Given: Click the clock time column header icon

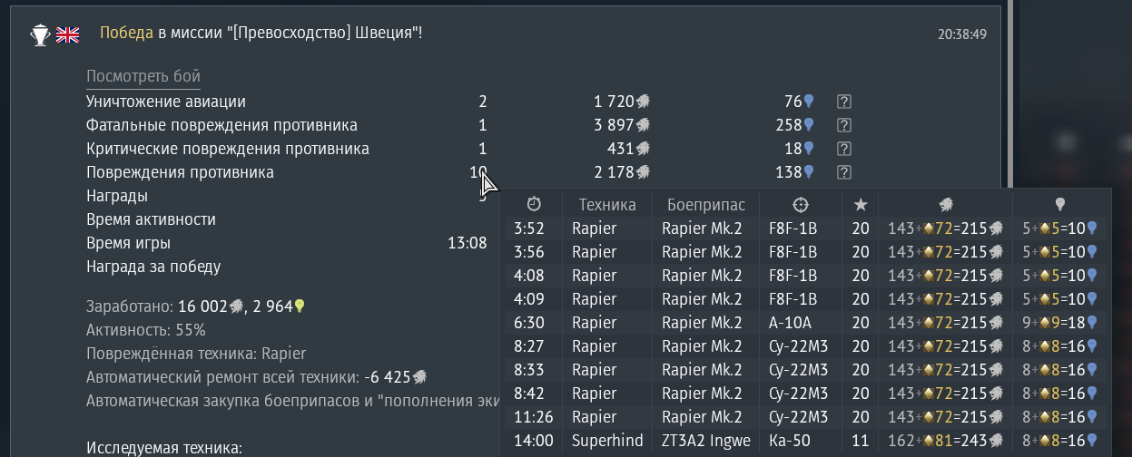Looking at the screenshot, I should click(534, 204).
